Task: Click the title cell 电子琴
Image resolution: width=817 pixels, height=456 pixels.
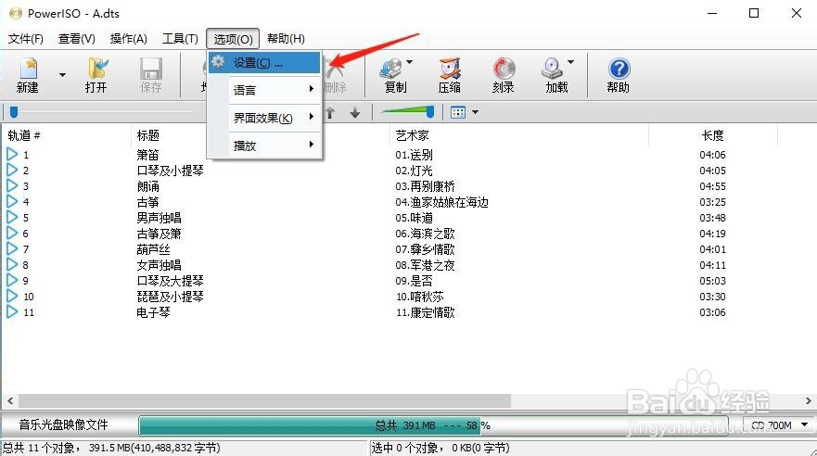Action: (x=153, y=312)
